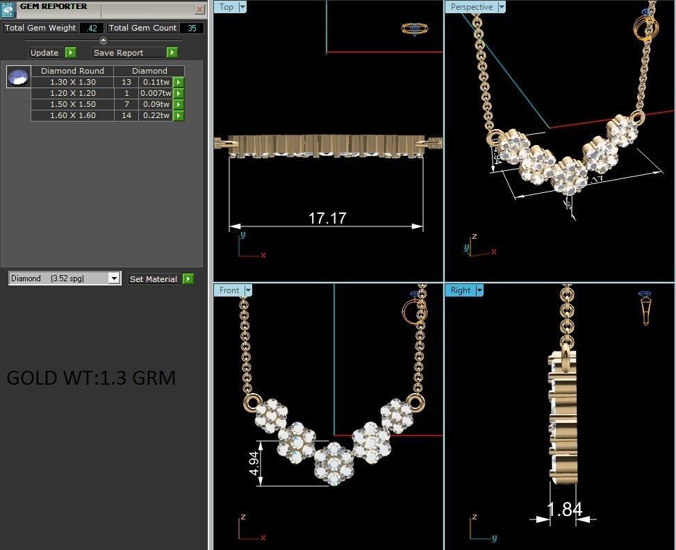Click green arrow of 1.20 X 1.20 row
The height and width of the screenshot is (550, 676).
(179, 93)
